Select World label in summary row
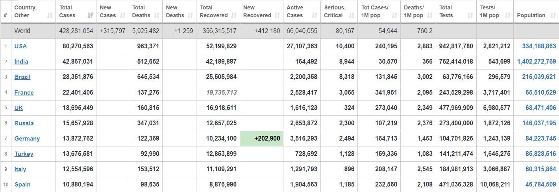Viewport: 559px width, 192px height. (x=22, y=31)
